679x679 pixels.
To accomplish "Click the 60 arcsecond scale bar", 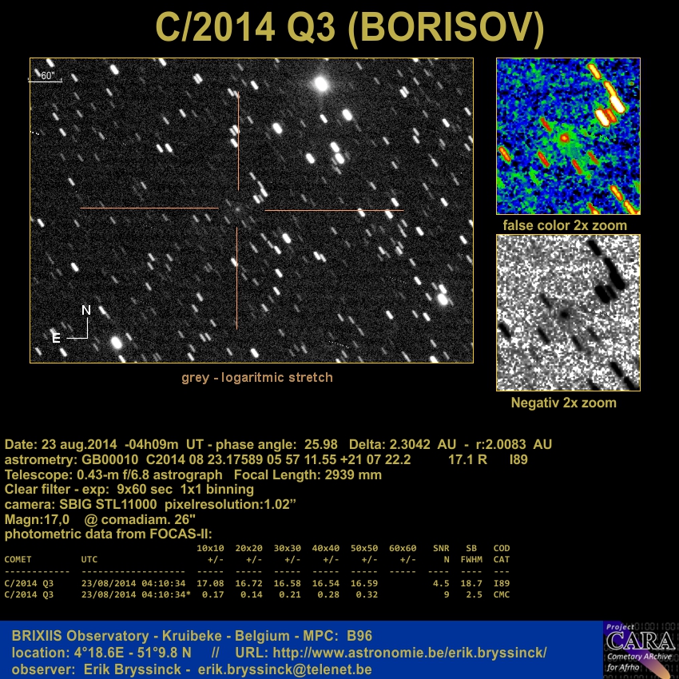I will [x=46, y=77].
